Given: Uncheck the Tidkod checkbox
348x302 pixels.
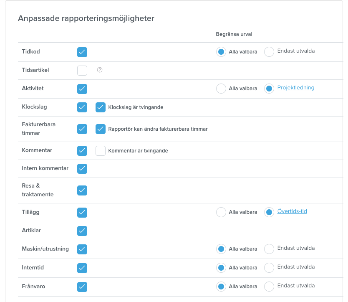Looking at the screenshot, I should pyautogui.click(x=82, y=52).
